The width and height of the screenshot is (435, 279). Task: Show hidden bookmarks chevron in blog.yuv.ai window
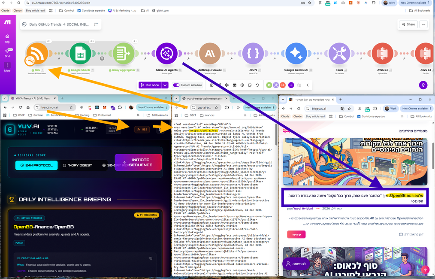pos(402,116)
